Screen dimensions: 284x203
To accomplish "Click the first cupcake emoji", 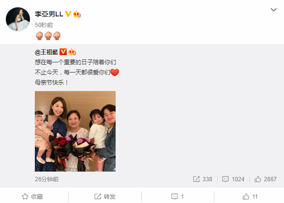I will [x=39, y=36].
